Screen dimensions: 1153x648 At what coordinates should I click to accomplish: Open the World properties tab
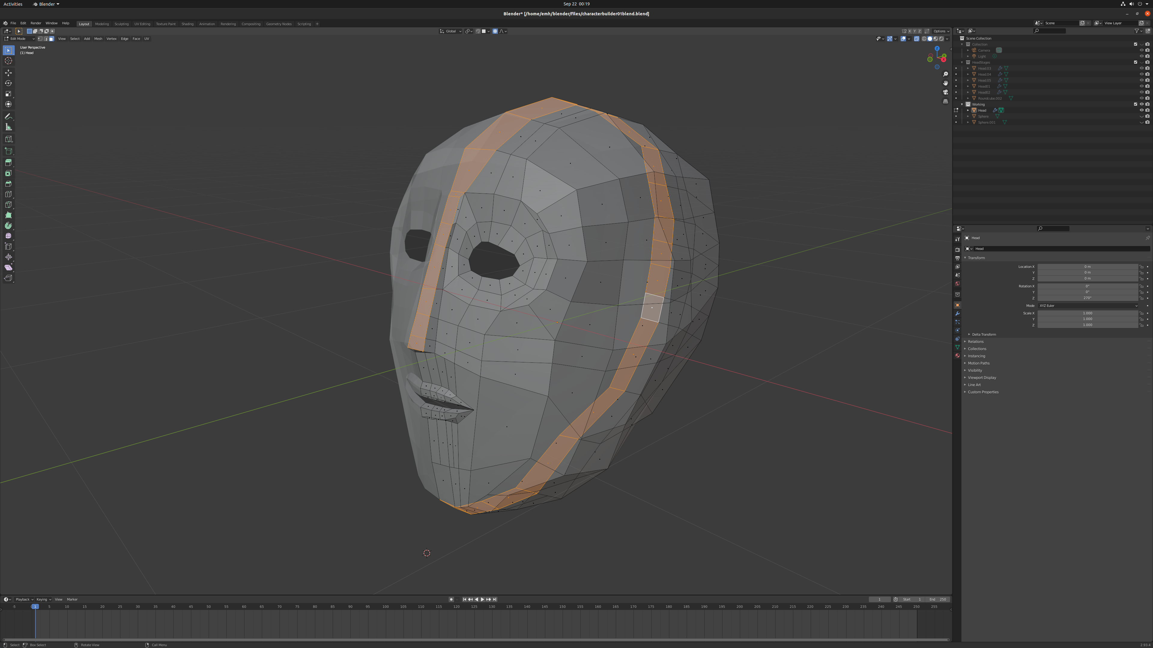958,284
